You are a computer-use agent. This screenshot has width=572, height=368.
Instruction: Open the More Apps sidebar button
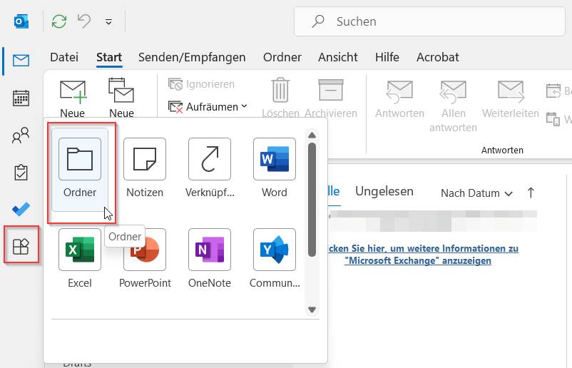point(21,247)
